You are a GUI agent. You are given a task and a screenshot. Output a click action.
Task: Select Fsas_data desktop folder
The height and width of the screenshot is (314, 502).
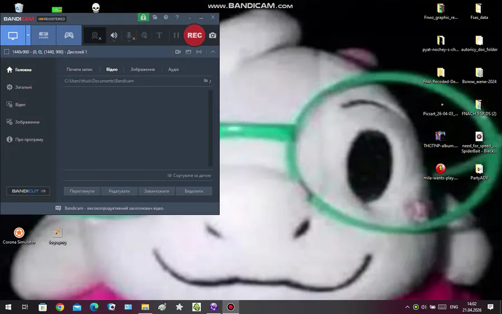[x=479, y=12]
